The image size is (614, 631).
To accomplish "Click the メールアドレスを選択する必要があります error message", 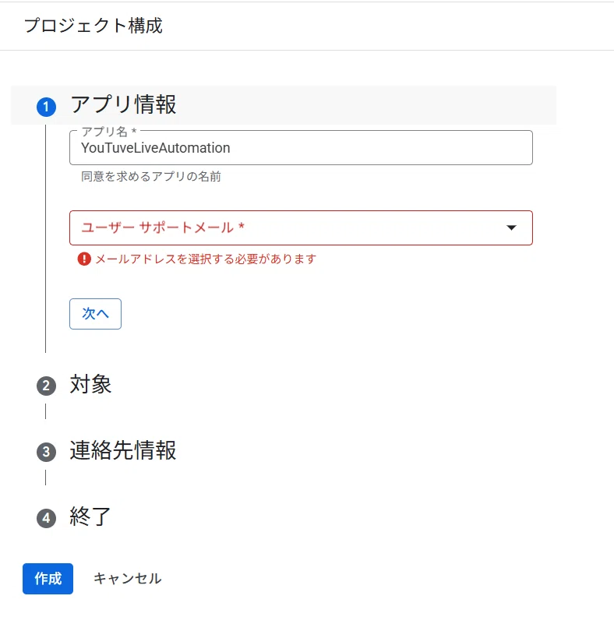I will pos(206,259).
